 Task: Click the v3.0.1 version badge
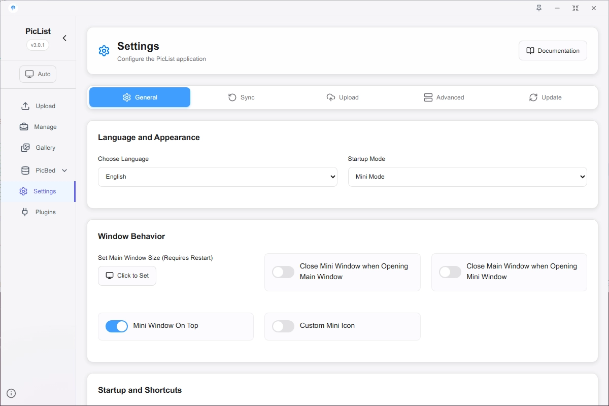pyautogui.click(x=38, y=45)
